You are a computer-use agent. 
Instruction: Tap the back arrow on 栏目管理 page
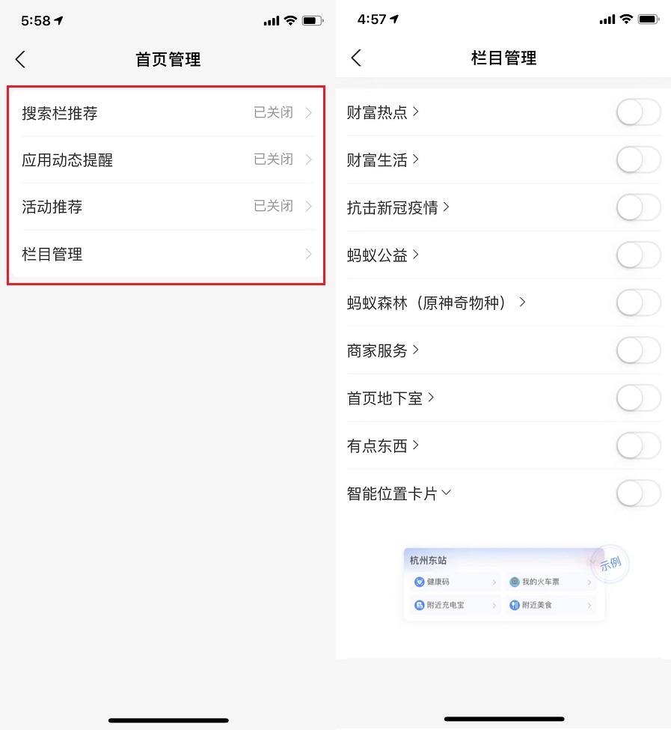(357, 57)
